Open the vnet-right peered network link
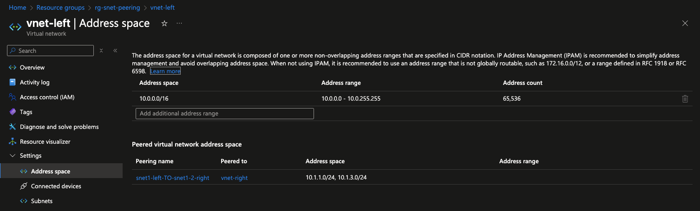This screenshot has height=211, width=700. point(234,178)
